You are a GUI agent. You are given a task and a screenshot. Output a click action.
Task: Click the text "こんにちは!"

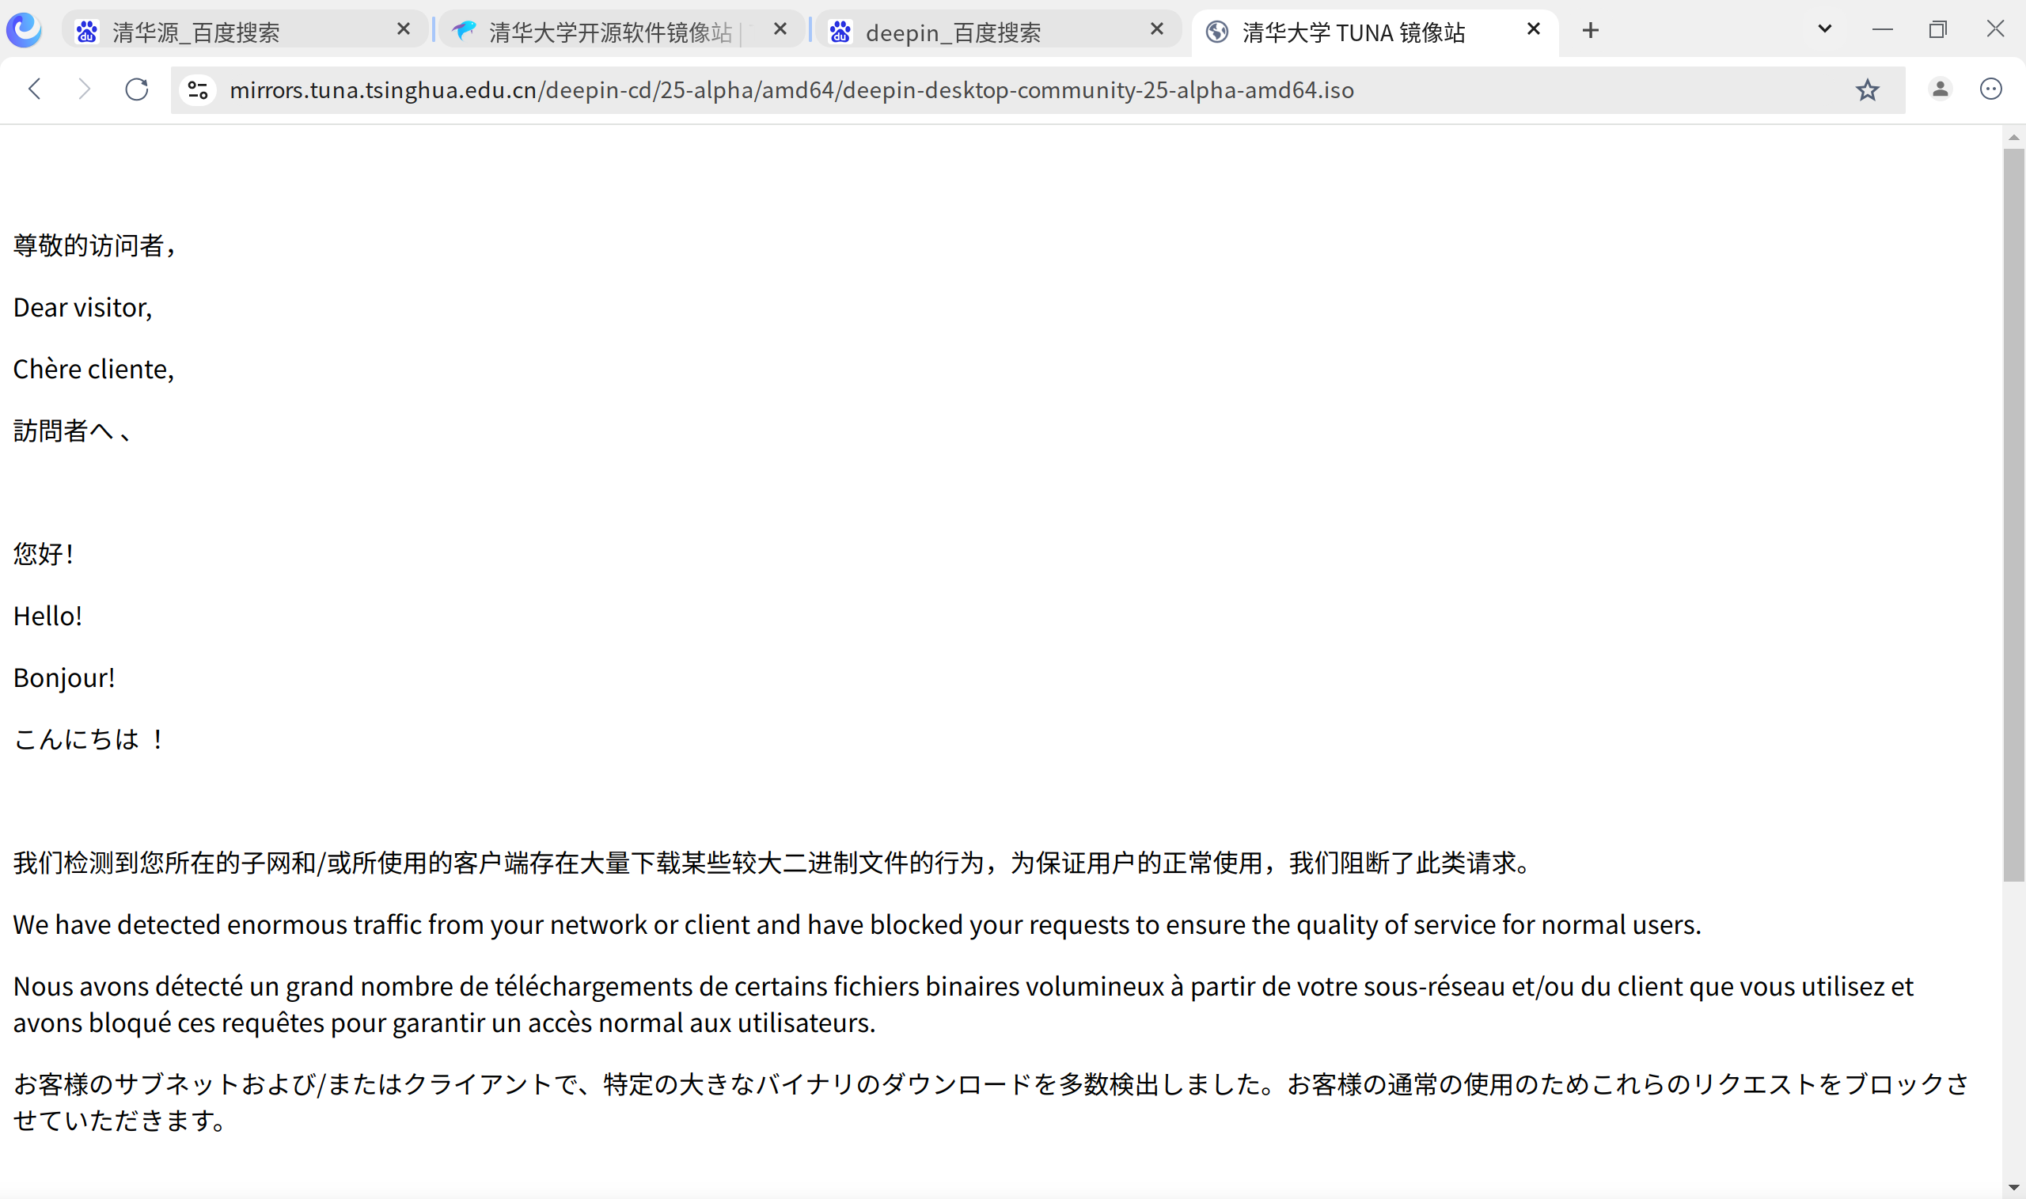(x=89, y=739)
